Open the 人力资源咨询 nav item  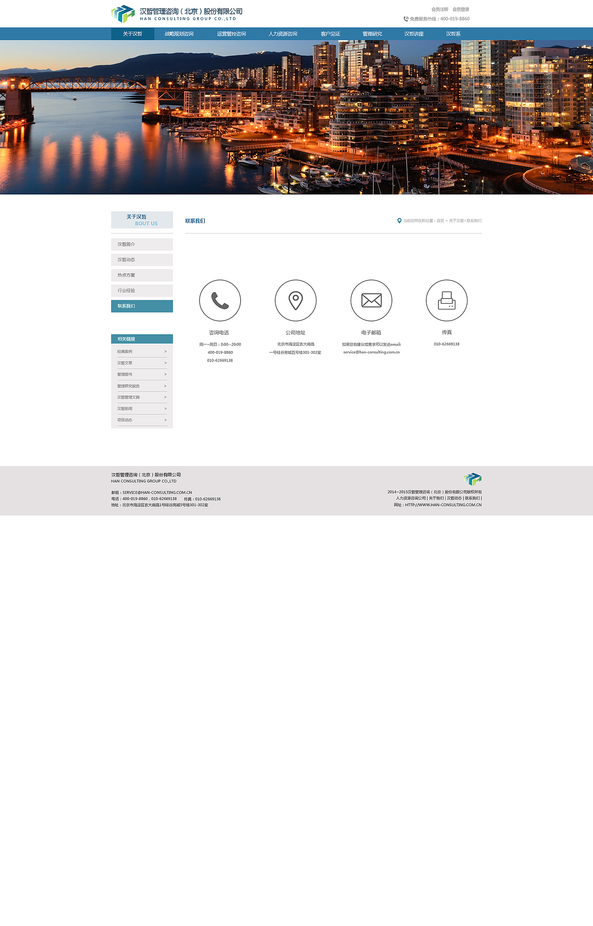[283, 34]
